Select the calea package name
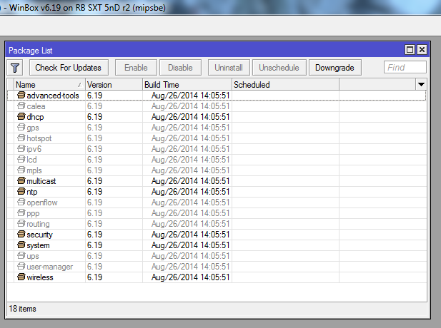The width and height of the screenshot is (441, 328). tap(36, 106)
